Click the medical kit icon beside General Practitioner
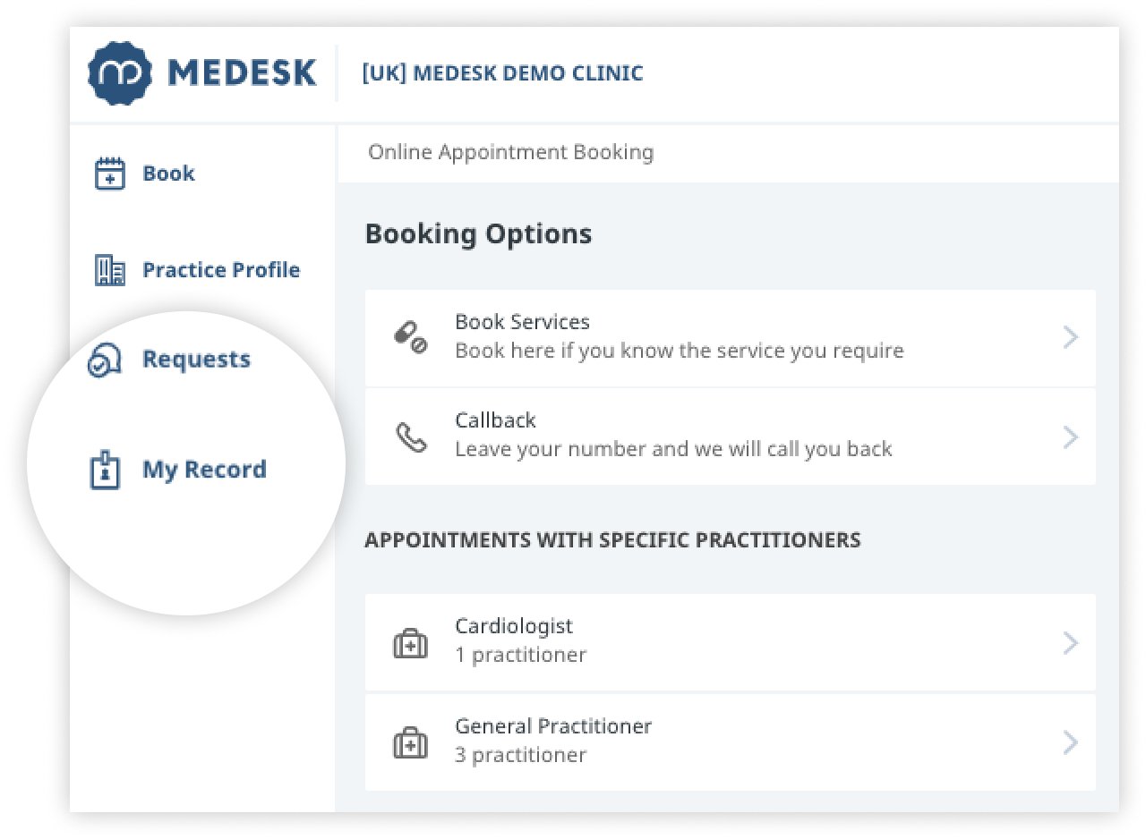This screenshot has width=1146, height=839. [411, 742]
